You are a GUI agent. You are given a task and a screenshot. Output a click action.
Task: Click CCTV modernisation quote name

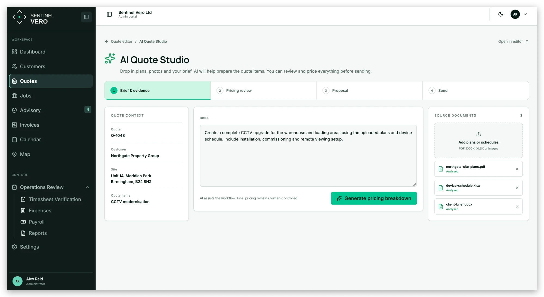[130, 202]
